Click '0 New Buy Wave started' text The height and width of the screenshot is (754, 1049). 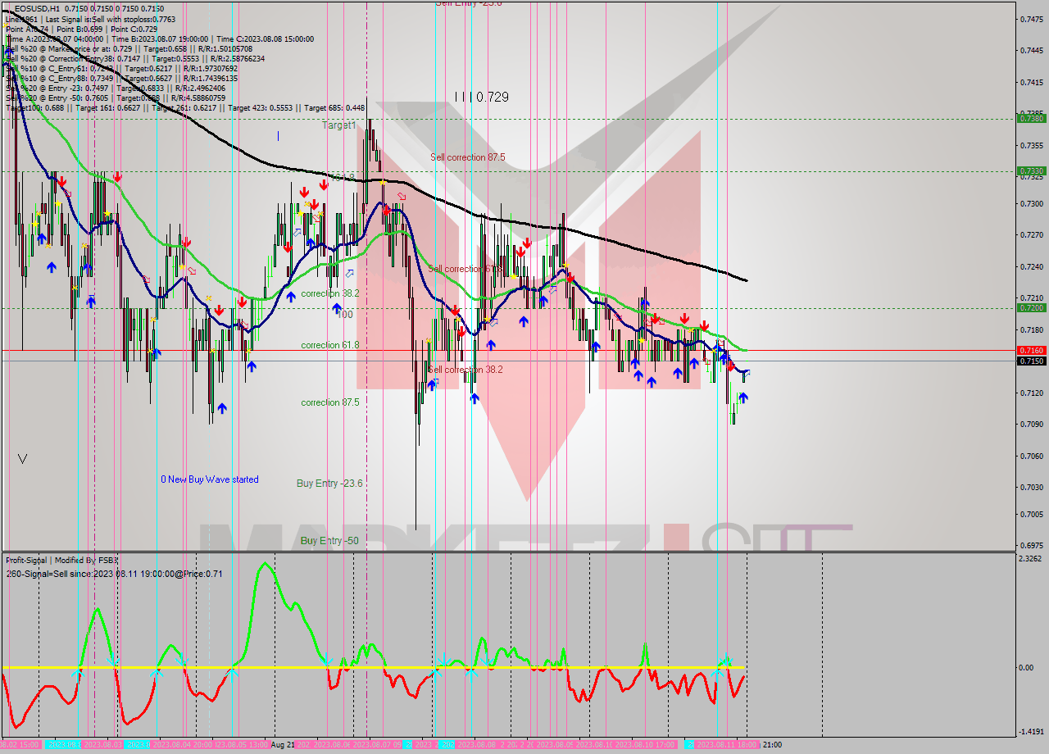[x=210, y=479]
